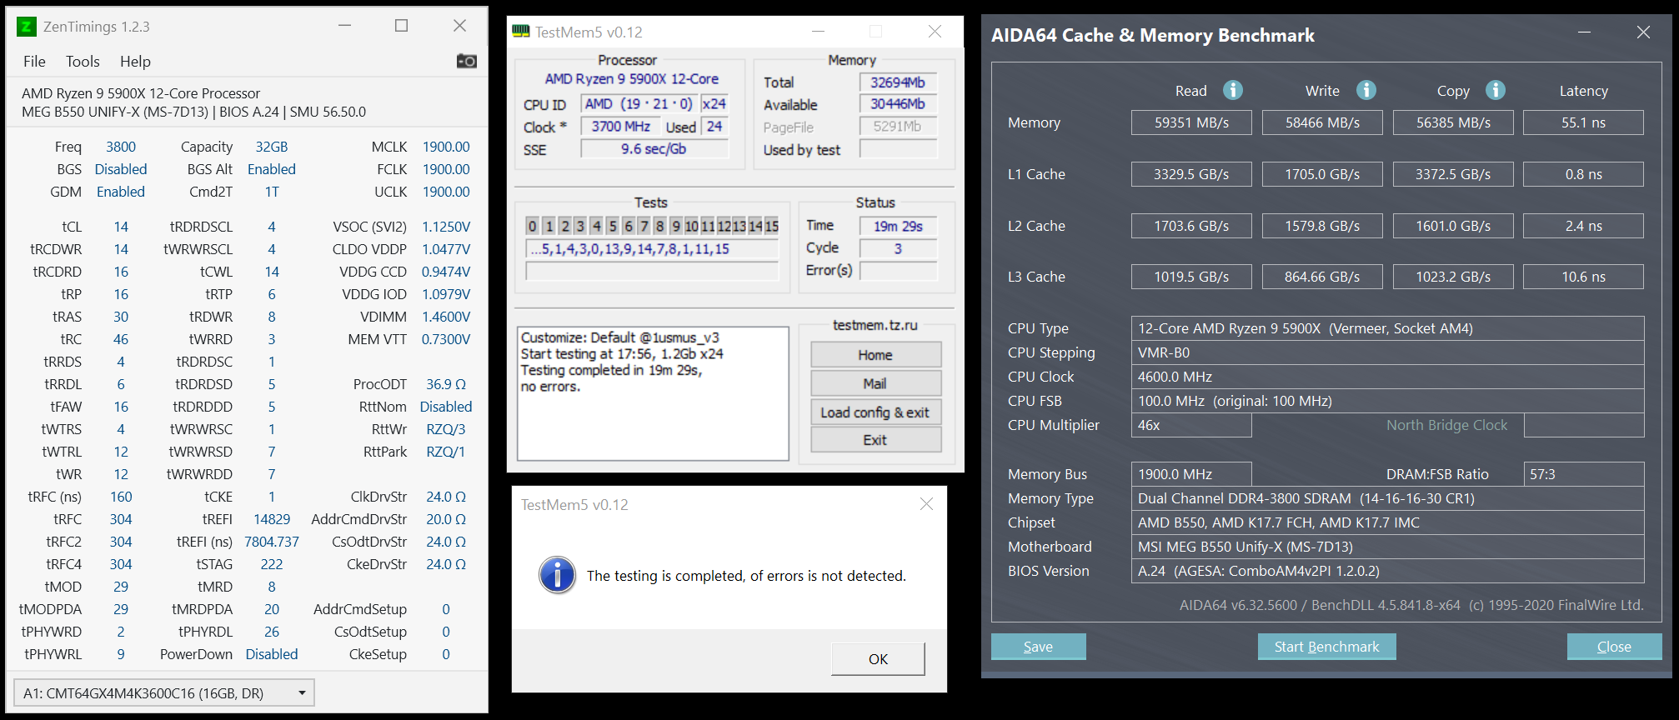This screenshot has width=1679, height=720.
Task: Click the empty Error(s) status field
Action: (898, 271)
